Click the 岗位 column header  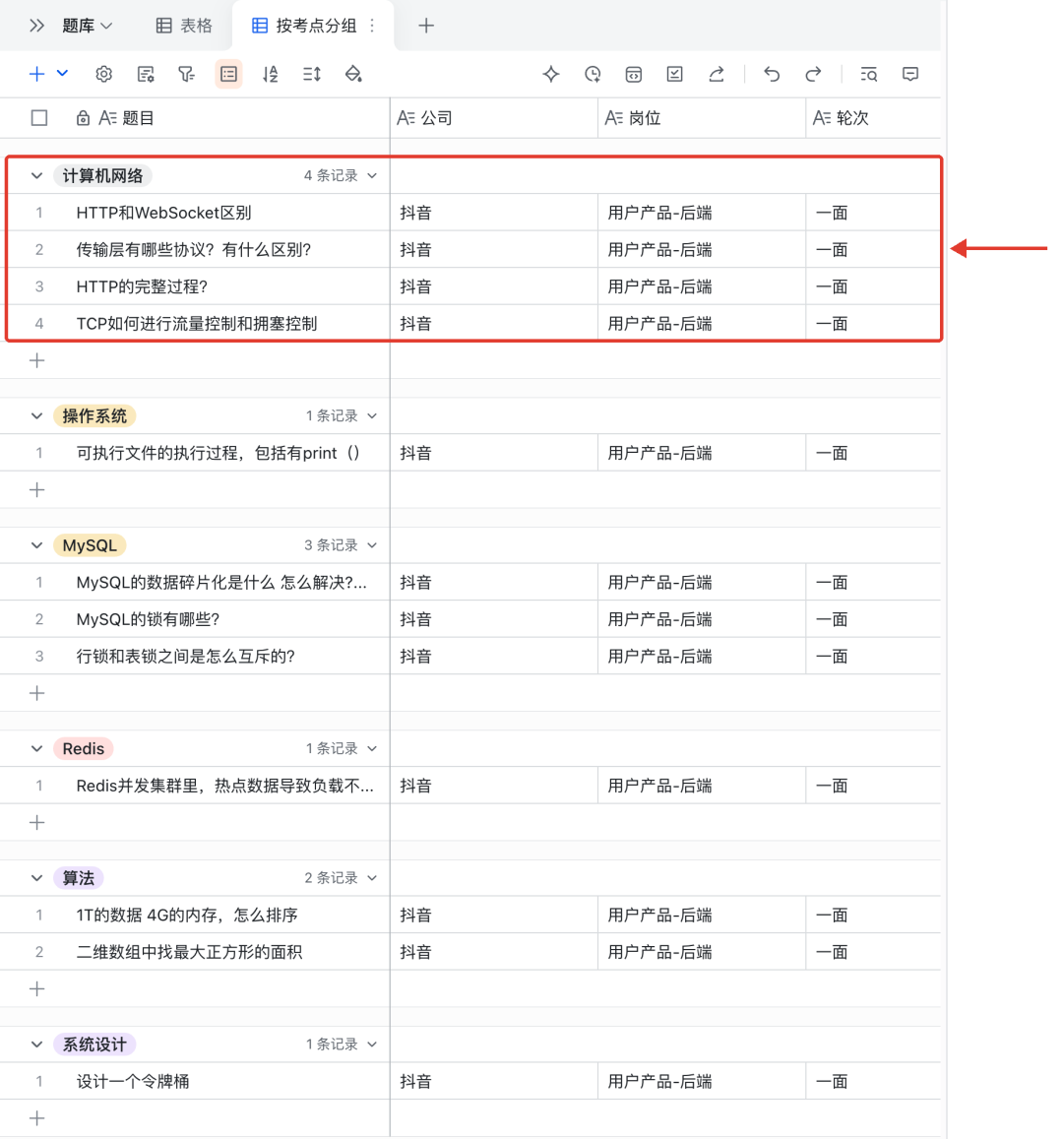click(x=702, y=118)
